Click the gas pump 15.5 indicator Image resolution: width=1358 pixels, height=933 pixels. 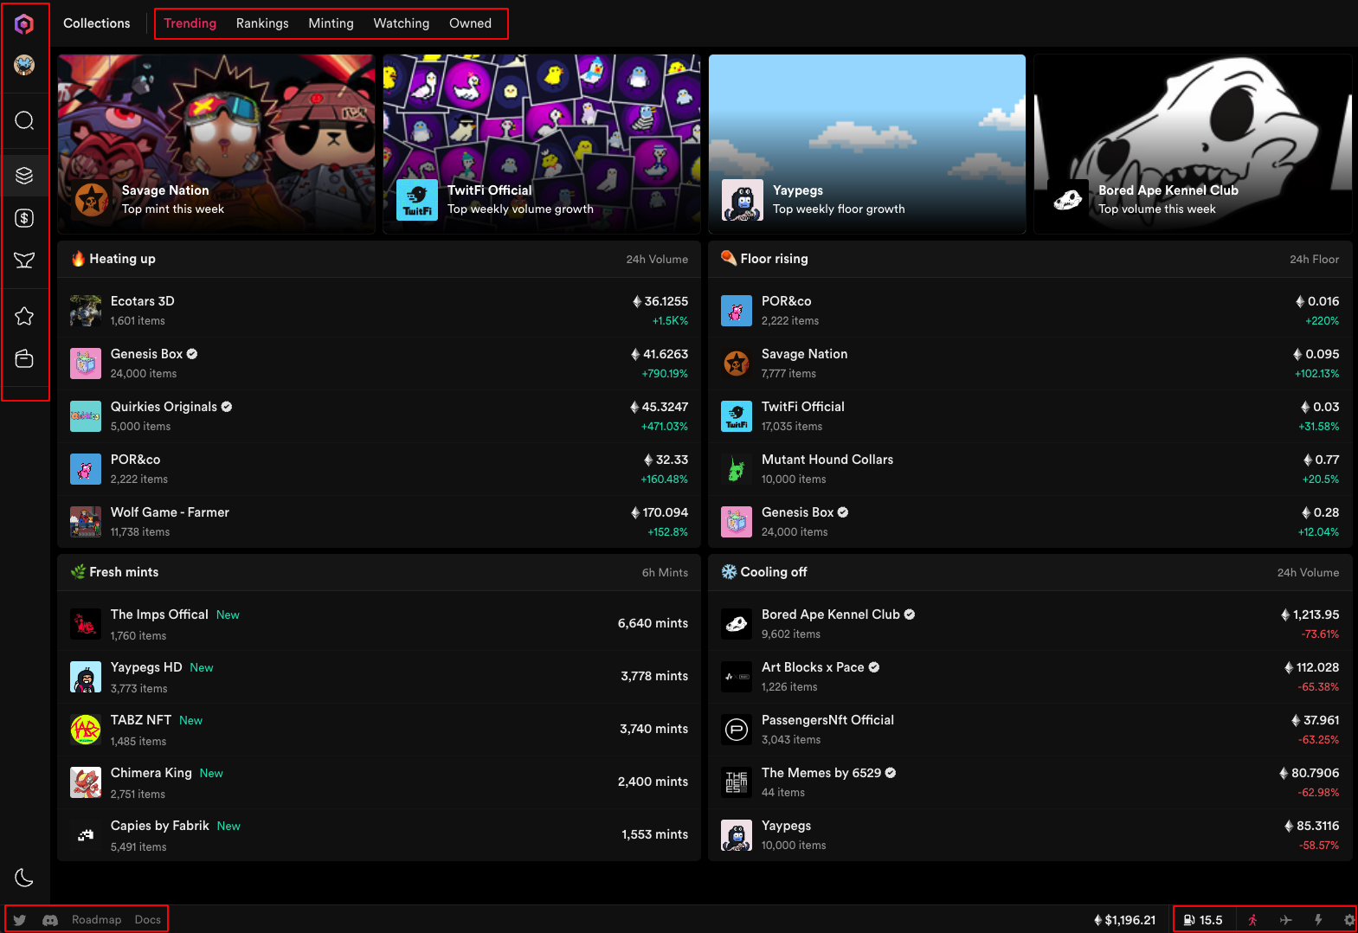click(1203, 920)
